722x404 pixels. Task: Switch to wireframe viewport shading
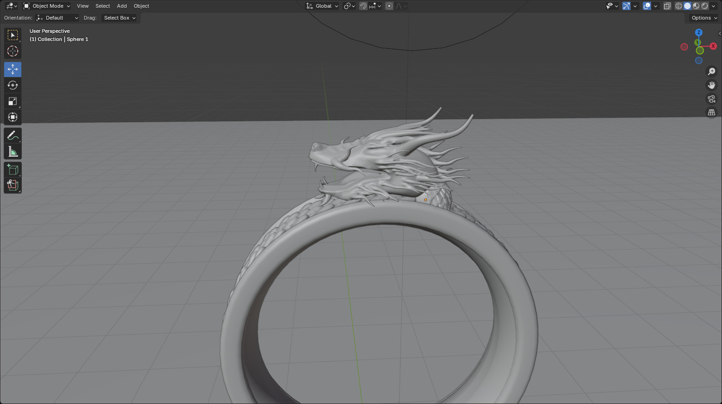(x=679, y=6)
